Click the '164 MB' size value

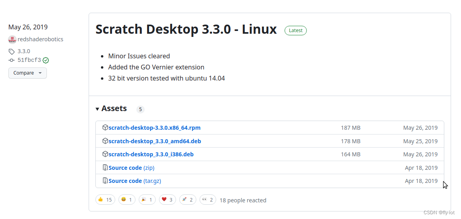tap(351, 154)
